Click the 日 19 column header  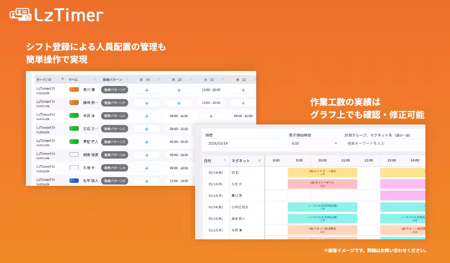(145, 80)
